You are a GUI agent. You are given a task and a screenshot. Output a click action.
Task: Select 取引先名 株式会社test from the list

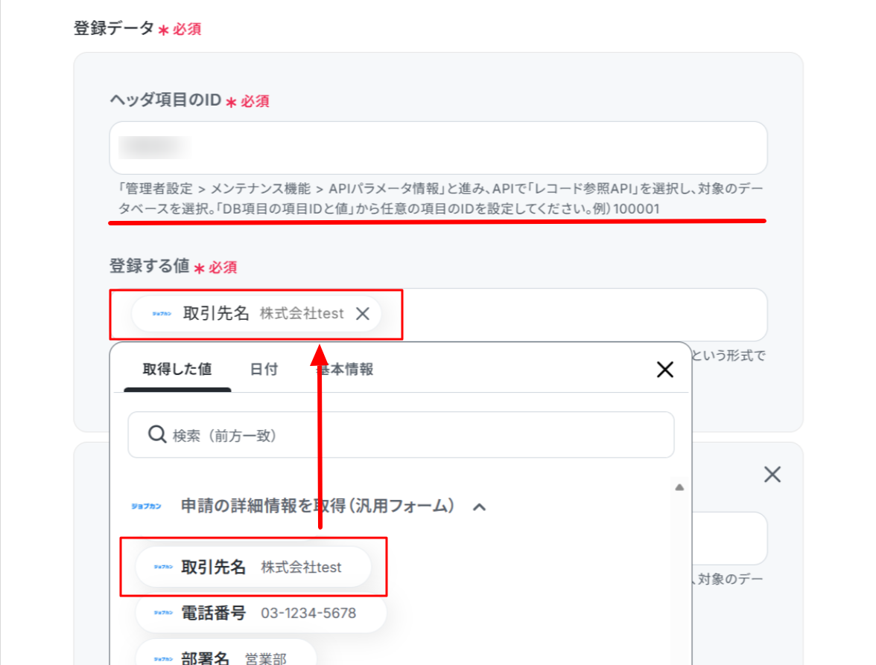[253, 567]
